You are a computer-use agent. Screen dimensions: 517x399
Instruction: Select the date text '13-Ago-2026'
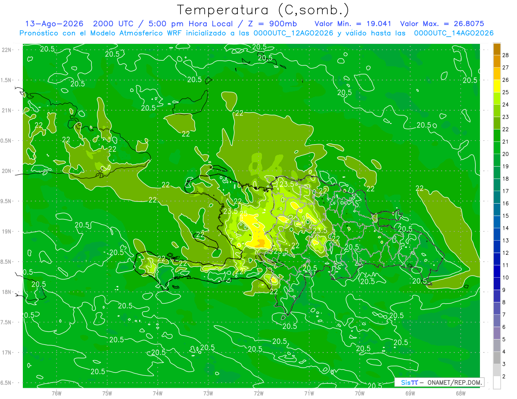[x=53, y=24]
